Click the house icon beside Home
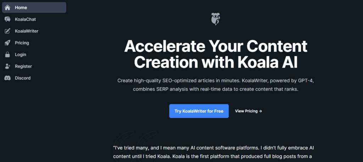This screenshot has height=162, width=363. (x=7, y=7)
